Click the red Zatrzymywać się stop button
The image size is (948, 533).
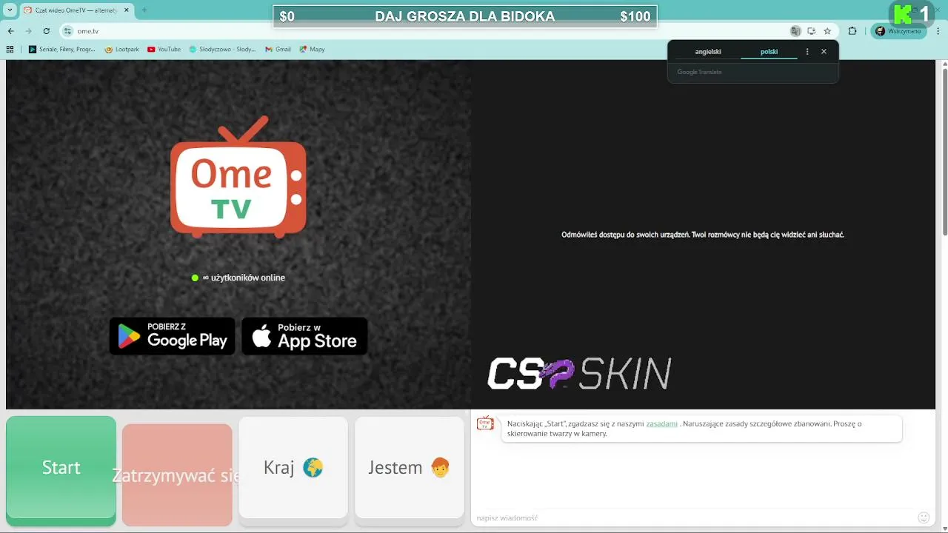pos(177,475)
